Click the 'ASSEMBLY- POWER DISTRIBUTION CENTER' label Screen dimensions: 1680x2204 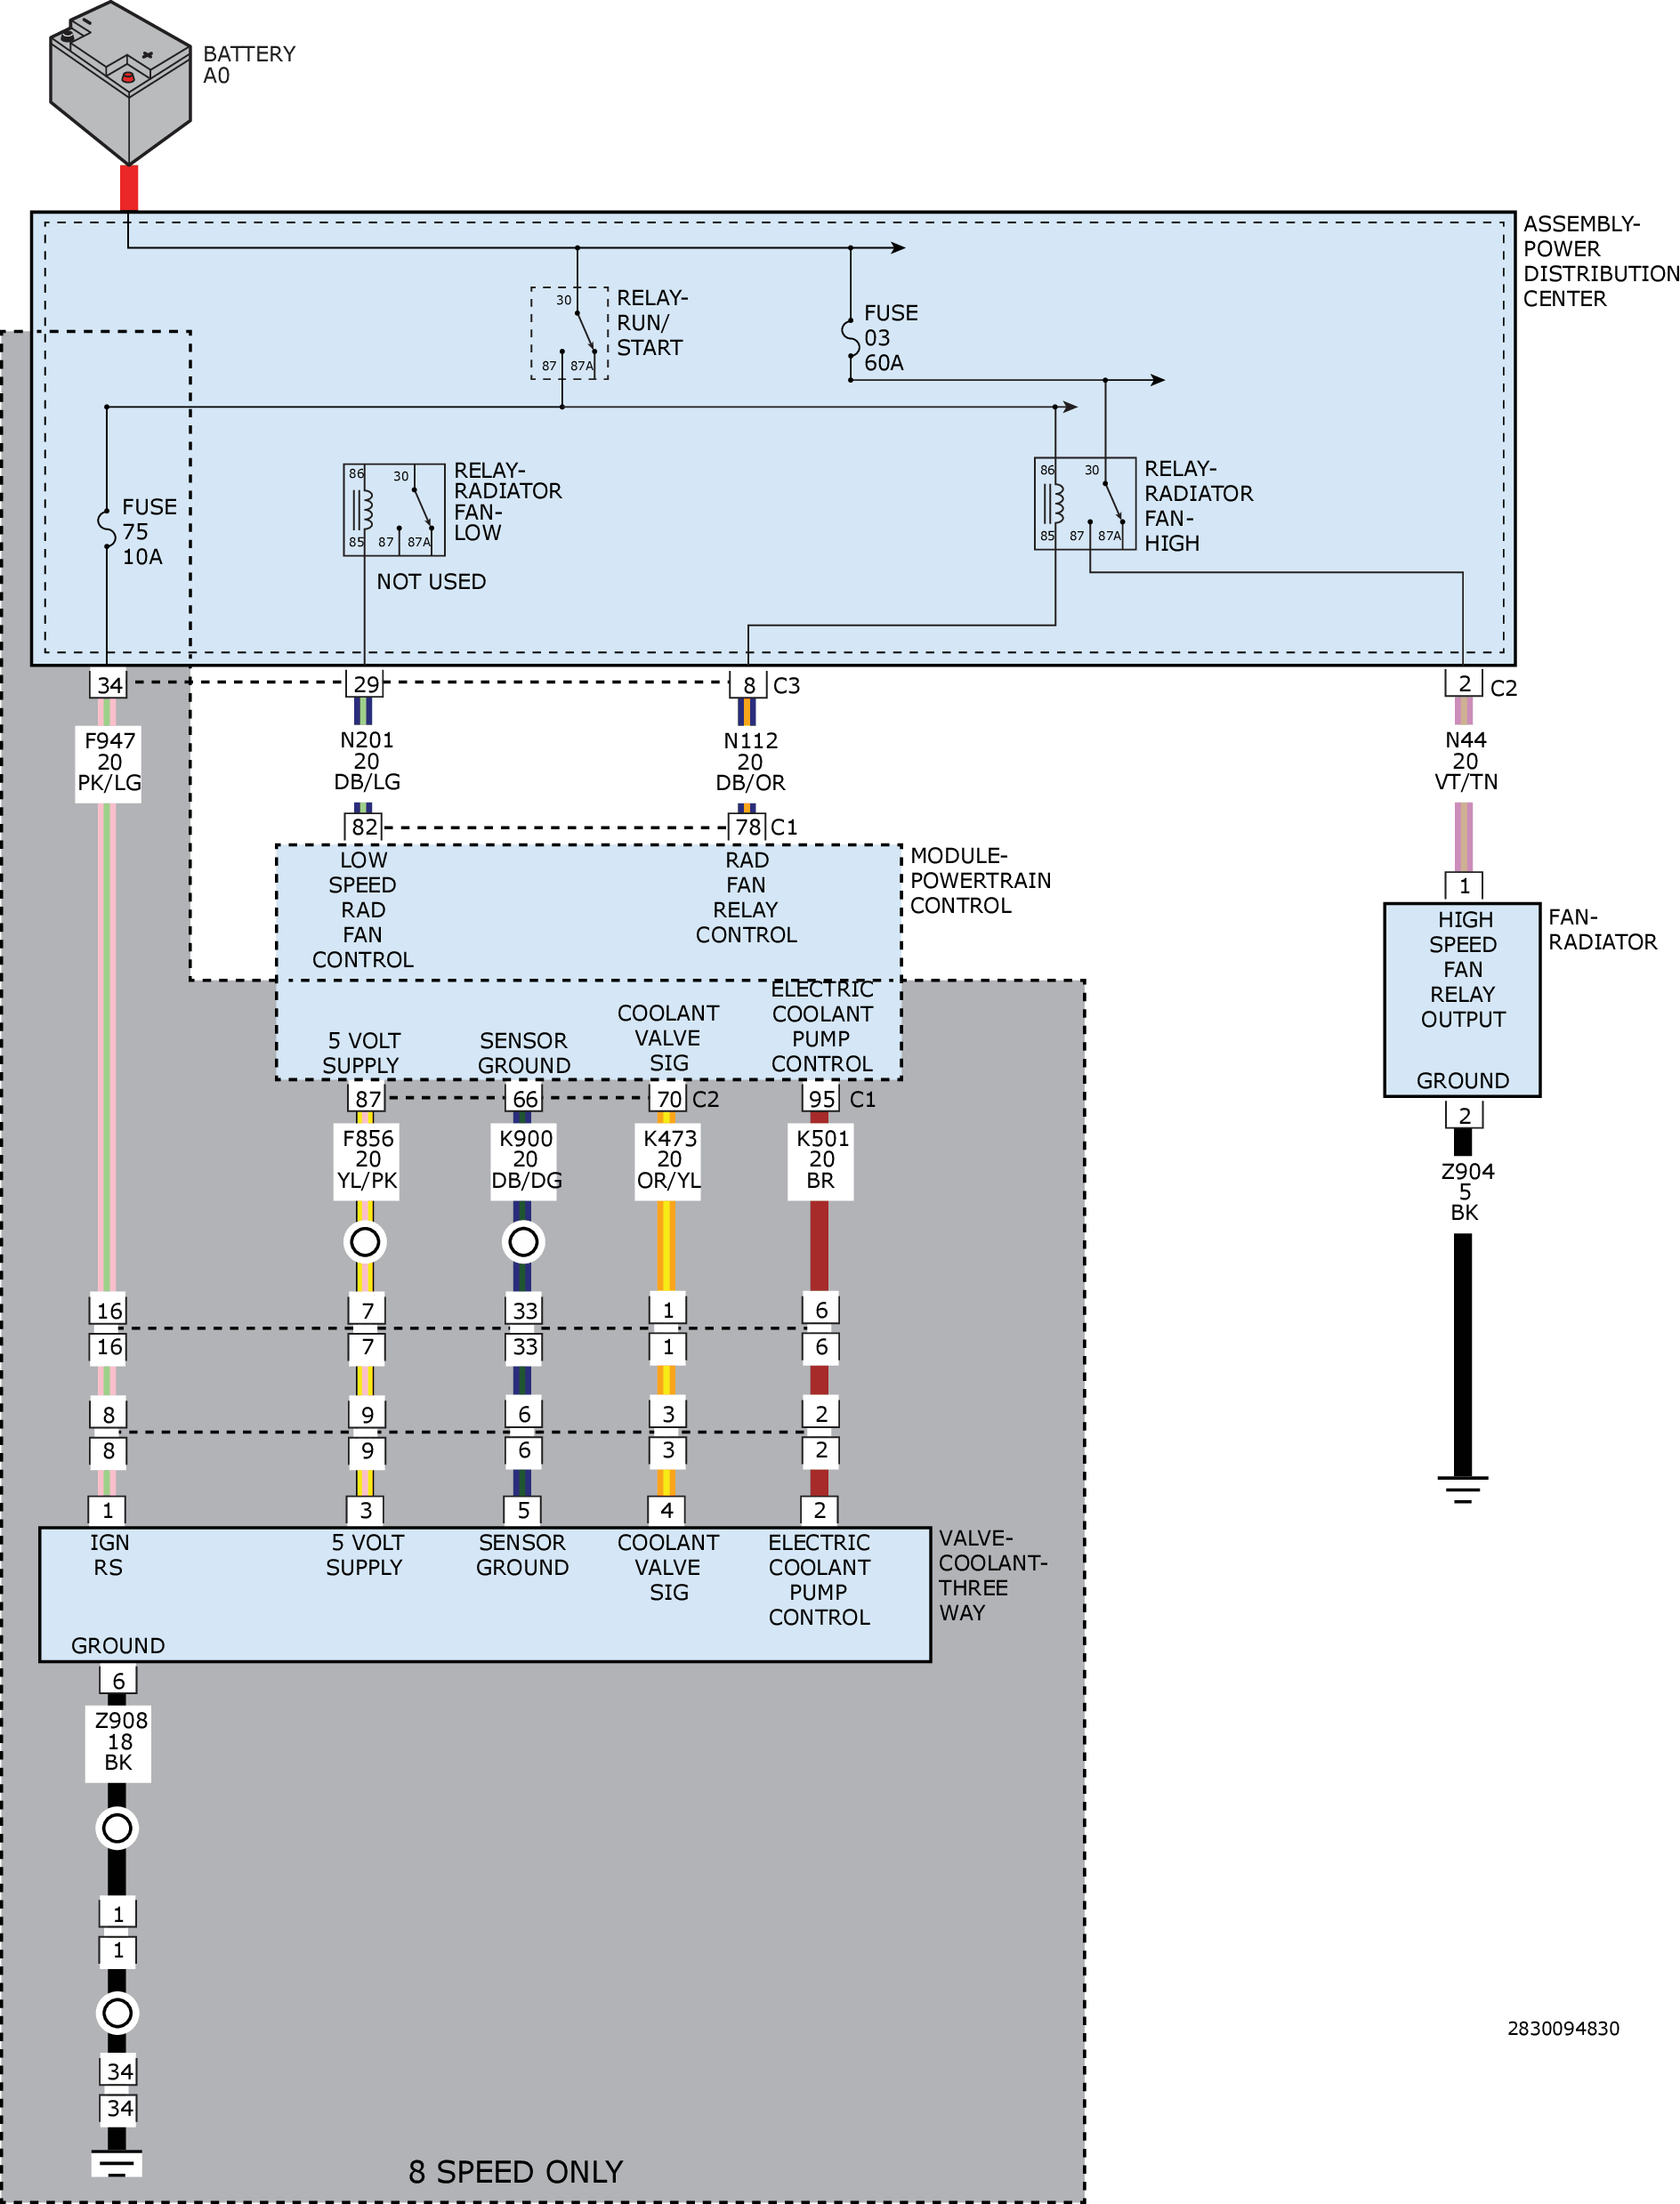tap(1600, 261)
